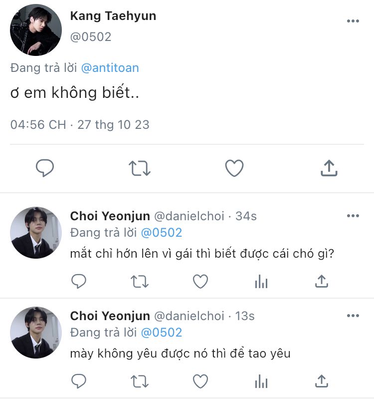Image resolution: width=374 pixels, height=399 pixels.
Task: Share Choi Yeonjun's 34s reply
Action: 322,282
